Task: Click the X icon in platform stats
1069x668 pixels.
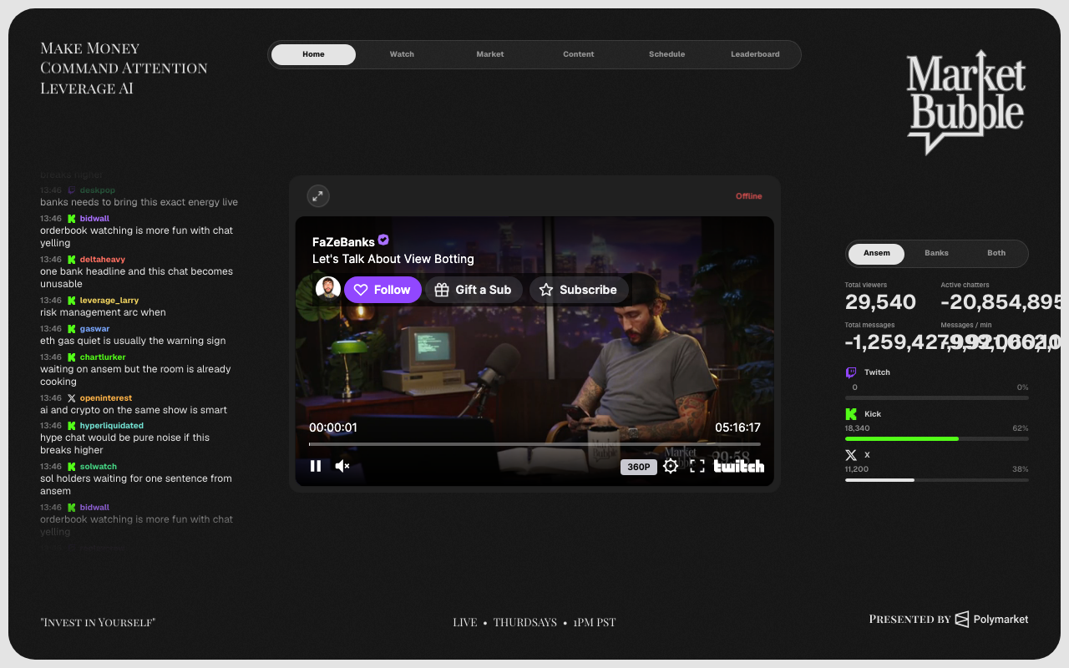Action: tap(851, 455)
